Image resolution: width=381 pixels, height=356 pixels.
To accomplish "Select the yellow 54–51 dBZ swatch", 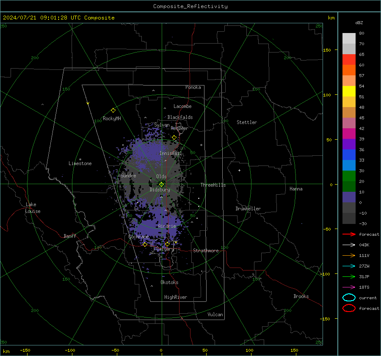I will click(x=349, y=91).
